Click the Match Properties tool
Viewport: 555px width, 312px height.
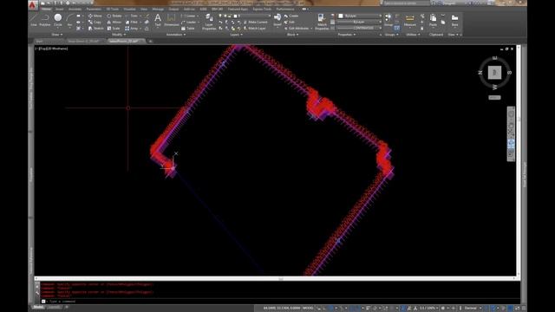click(322, 22)
